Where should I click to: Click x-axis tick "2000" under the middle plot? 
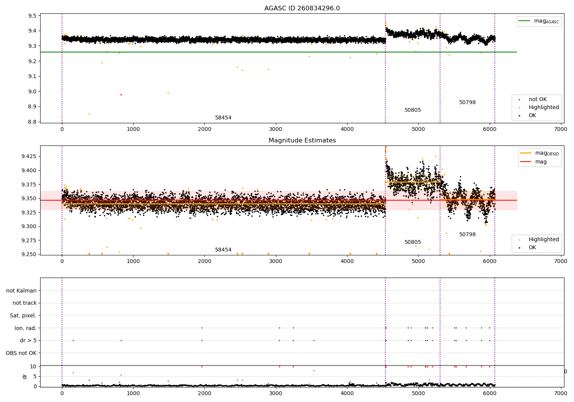(204, 261)
